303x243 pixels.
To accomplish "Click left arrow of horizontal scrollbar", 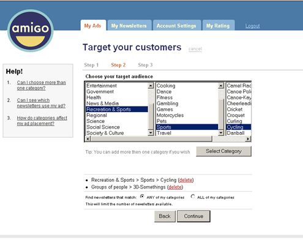I will [x=88, y=139].
